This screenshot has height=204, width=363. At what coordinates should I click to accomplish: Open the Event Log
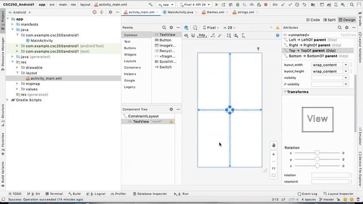[x=307, y=194]
